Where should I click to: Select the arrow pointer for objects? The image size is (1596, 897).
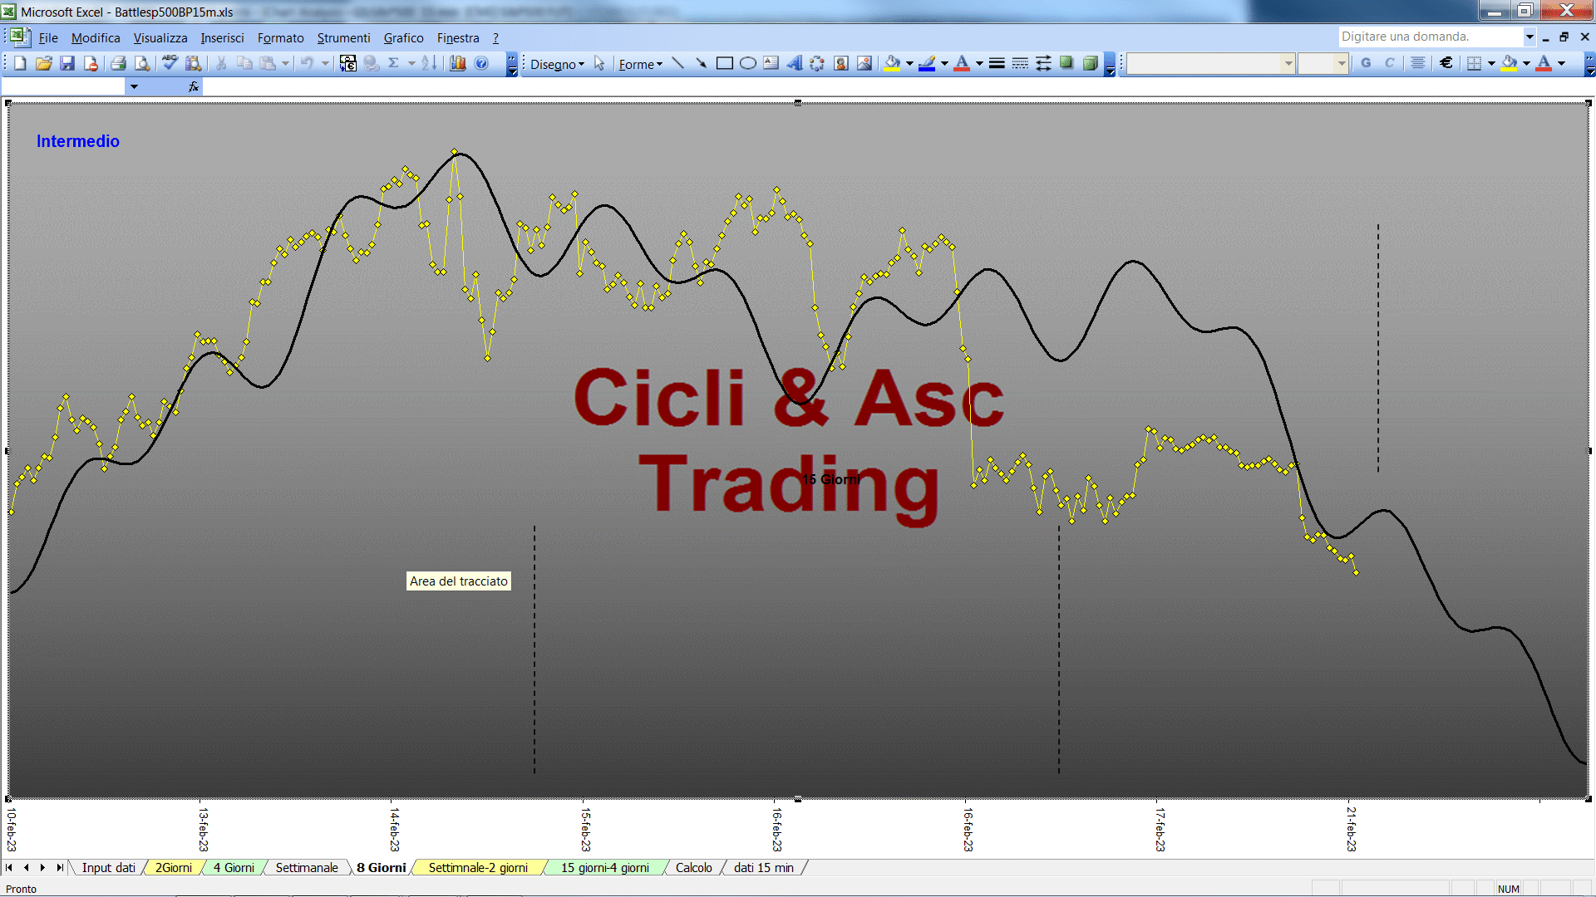click(x=599, y=63)
